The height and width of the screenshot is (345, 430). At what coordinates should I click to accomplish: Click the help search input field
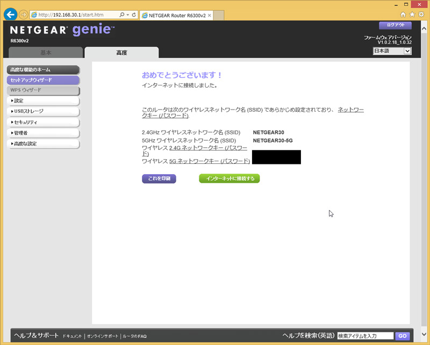tap(365, 336)
